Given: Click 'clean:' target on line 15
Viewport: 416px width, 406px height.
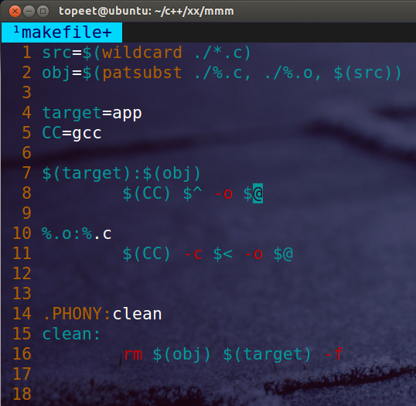Looking at the screenshot, I should [x=71, y=334].
